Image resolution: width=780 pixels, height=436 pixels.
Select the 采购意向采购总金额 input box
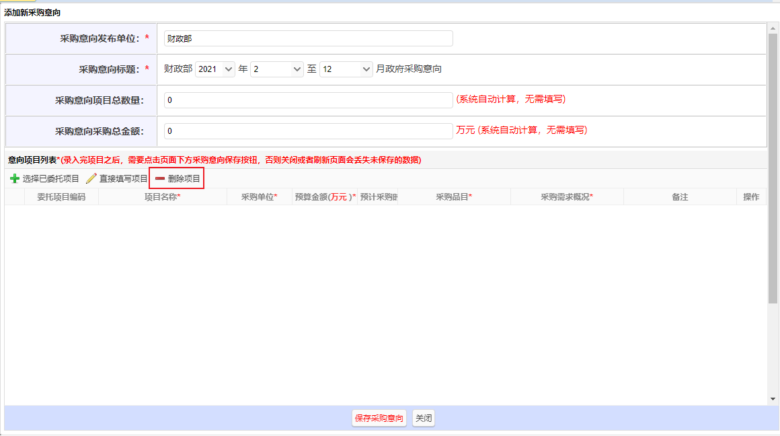308,131
